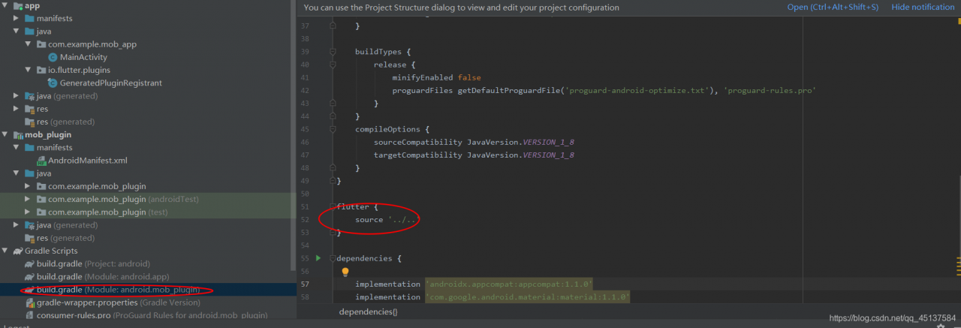Click the gradle-wrapper.properties file icon
This screenshot has width=961, height=328.
coord(30,302)
